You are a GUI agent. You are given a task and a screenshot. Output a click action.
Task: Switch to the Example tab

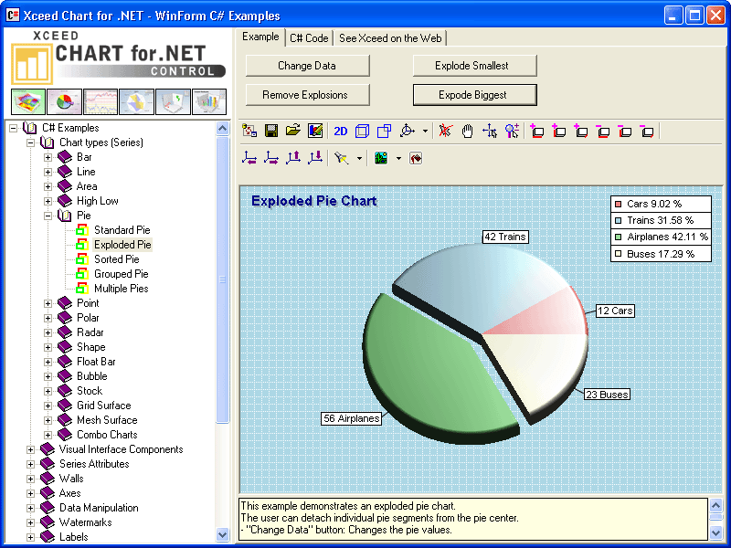(260, 37)
